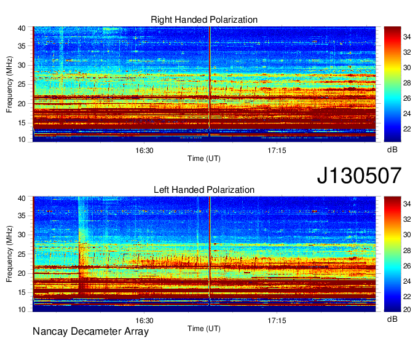The width and height of the screenshot is (418, 339).
Task: Click the top plot's Time (UT) axis label
Action: (x=204, y=158)
